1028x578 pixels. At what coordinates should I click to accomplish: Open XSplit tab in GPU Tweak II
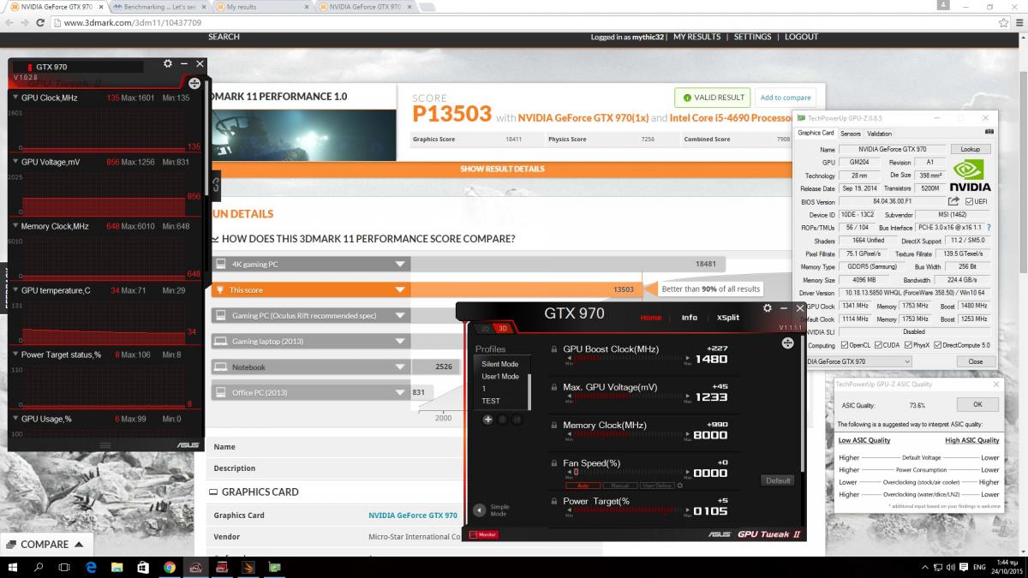coord(728,317)
